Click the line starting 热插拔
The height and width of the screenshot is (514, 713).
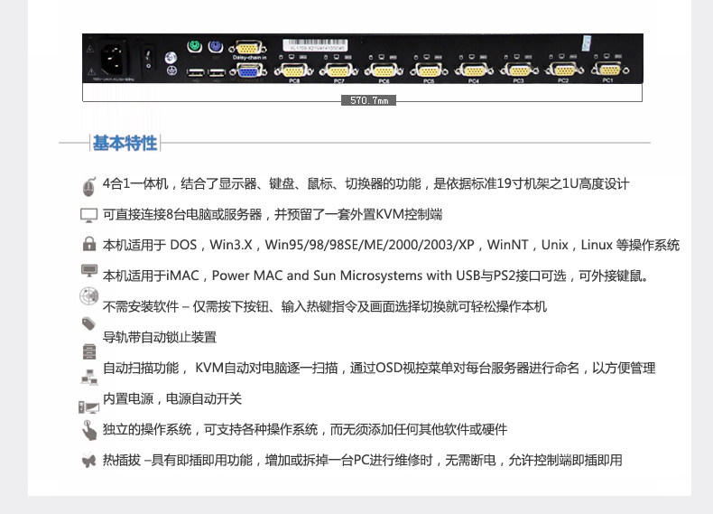click(x=363, y=461)
